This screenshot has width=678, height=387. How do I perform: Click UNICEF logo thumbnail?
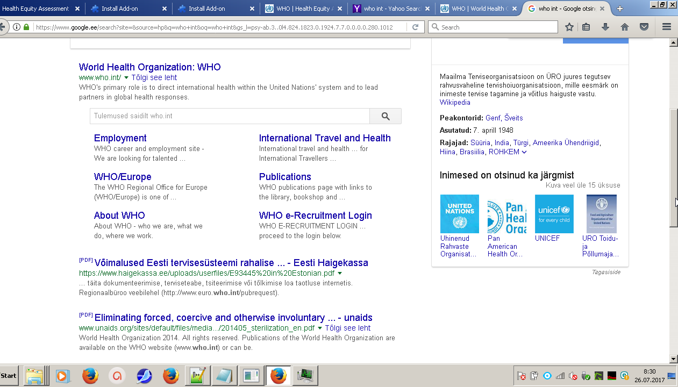554,214
